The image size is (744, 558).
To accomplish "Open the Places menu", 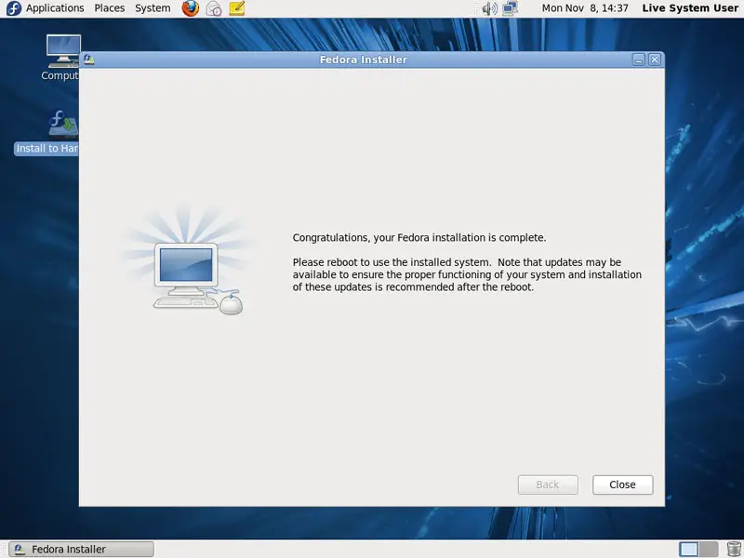I will [x=110, y=8].
